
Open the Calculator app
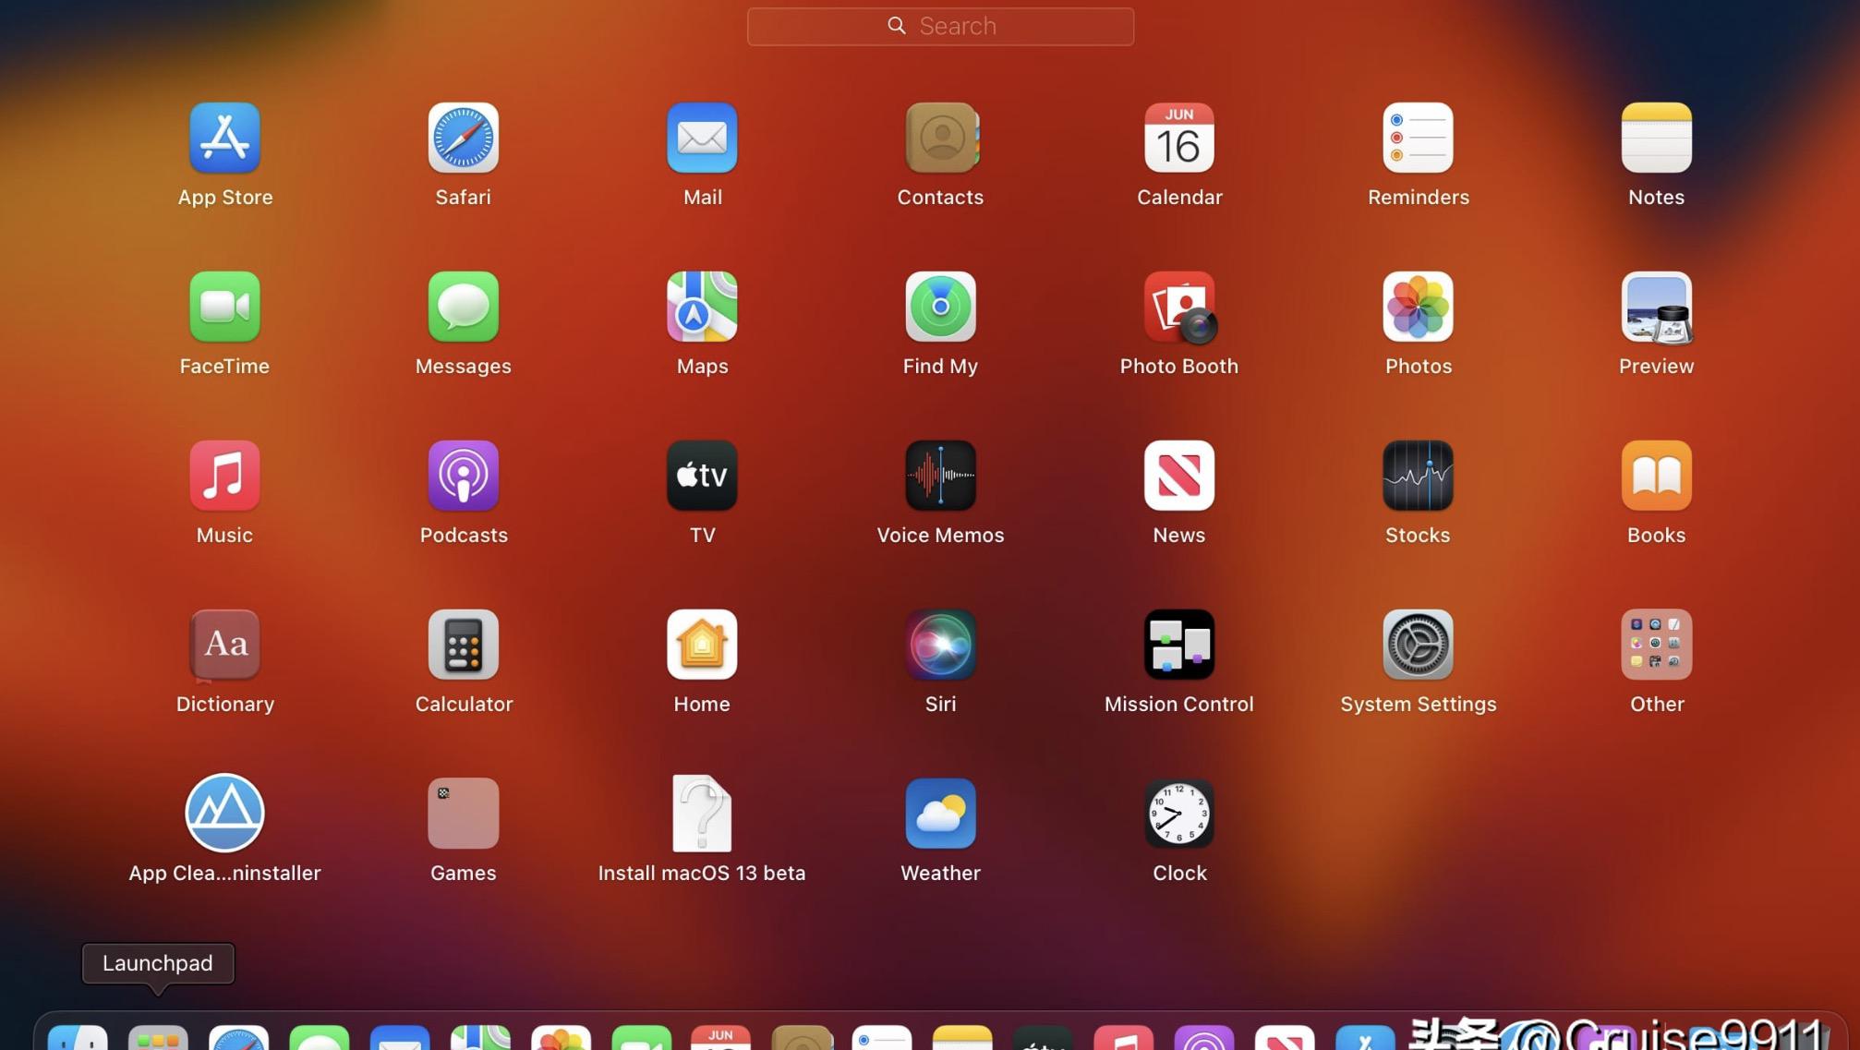464,645
